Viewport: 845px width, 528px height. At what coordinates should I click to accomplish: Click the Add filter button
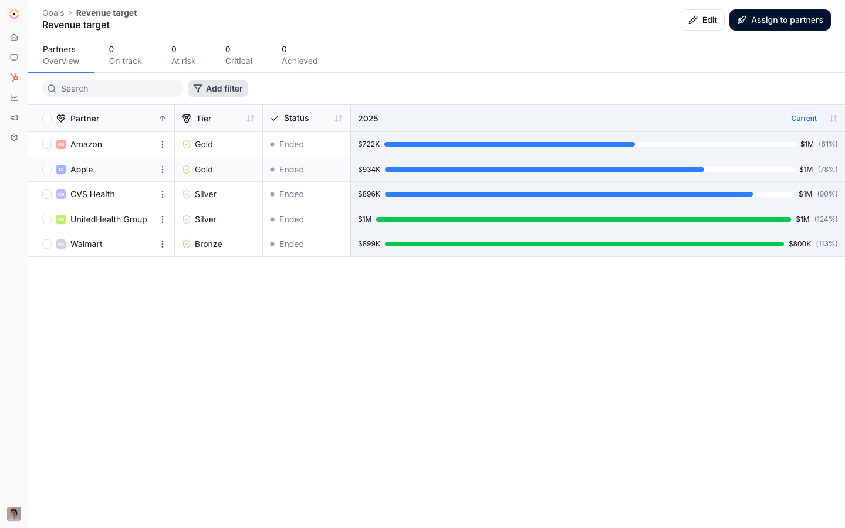[218, 89]
